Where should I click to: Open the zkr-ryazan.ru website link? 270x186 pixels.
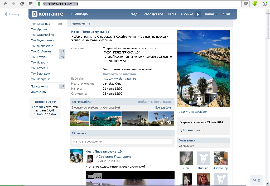(x=119, y=79)
